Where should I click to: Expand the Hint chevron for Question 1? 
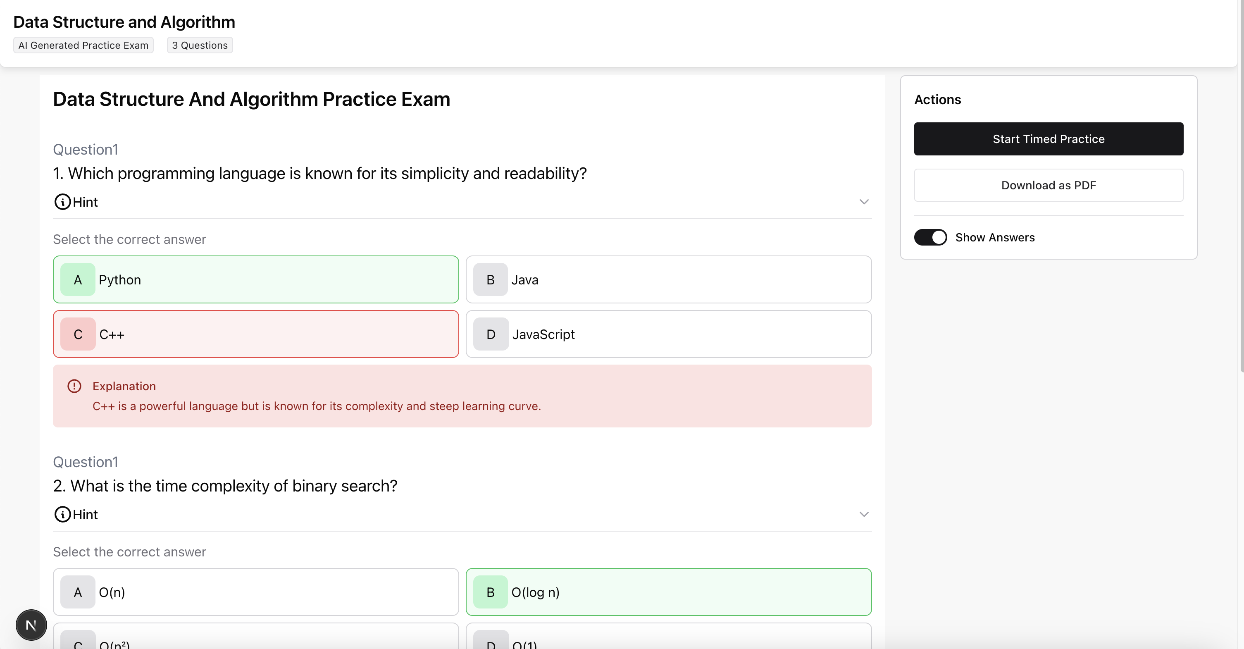tap(865, 202)
